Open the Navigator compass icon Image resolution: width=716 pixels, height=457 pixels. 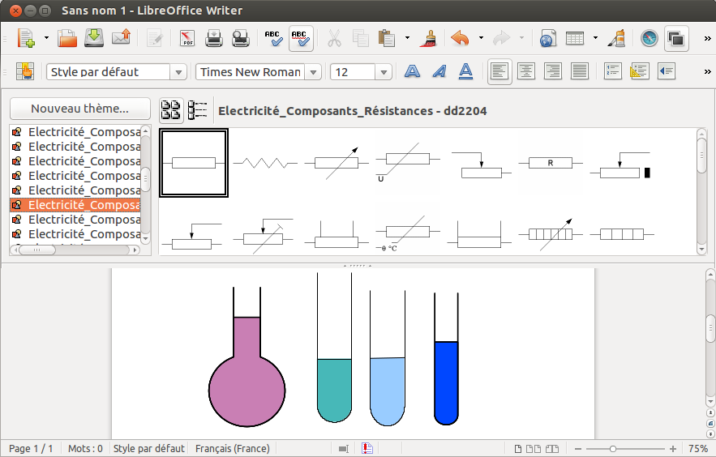pos(649,38)
